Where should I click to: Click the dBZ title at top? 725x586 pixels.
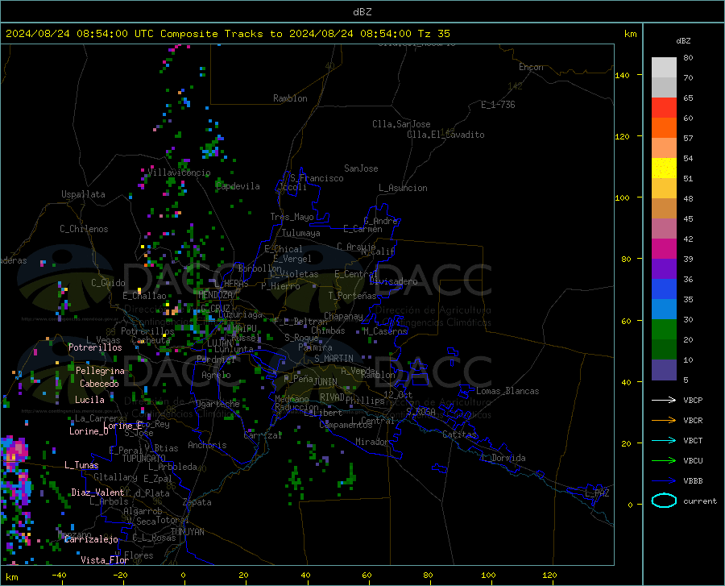(362, 12)
